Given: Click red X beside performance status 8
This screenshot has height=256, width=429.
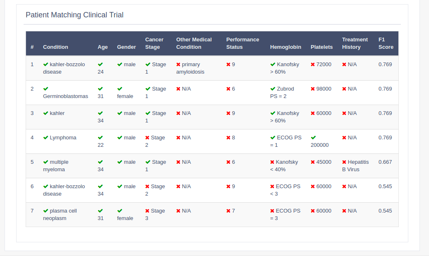Looking at the screenshot, I should (228, 138).
